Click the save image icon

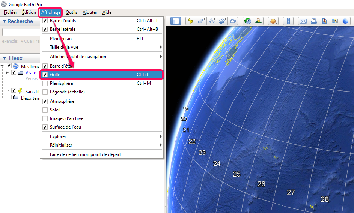click(324, 21)
